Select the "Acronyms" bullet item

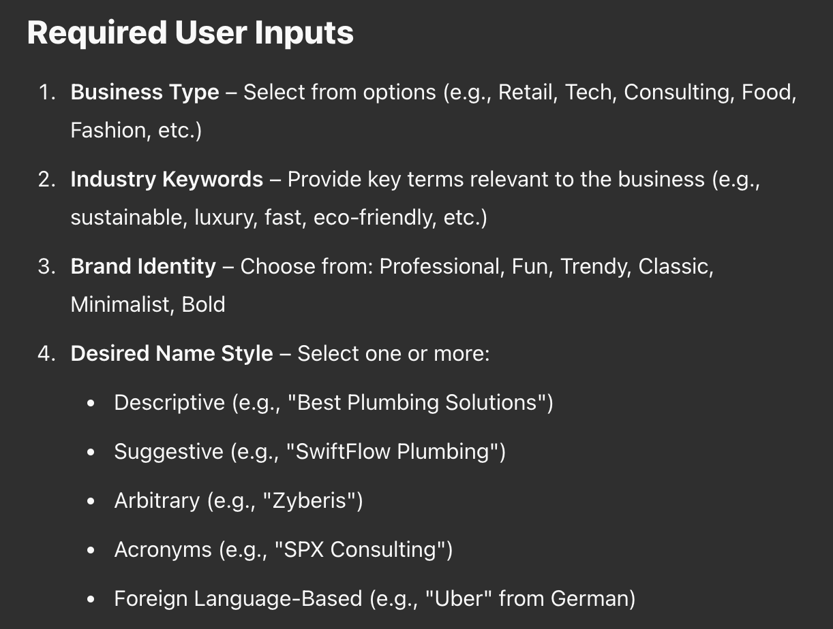pyautogui.click(x=163, y=549)
